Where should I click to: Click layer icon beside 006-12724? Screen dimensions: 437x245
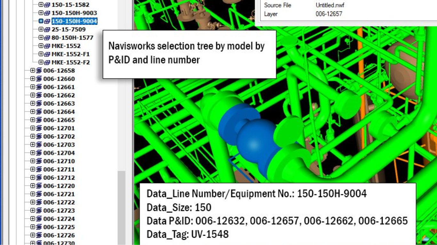[39, 219]
